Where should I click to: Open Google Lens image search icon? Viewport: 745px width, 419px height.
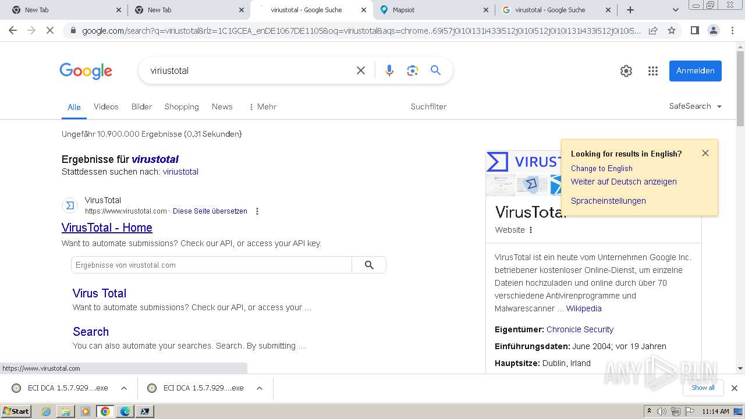click(x=413, y=70)
